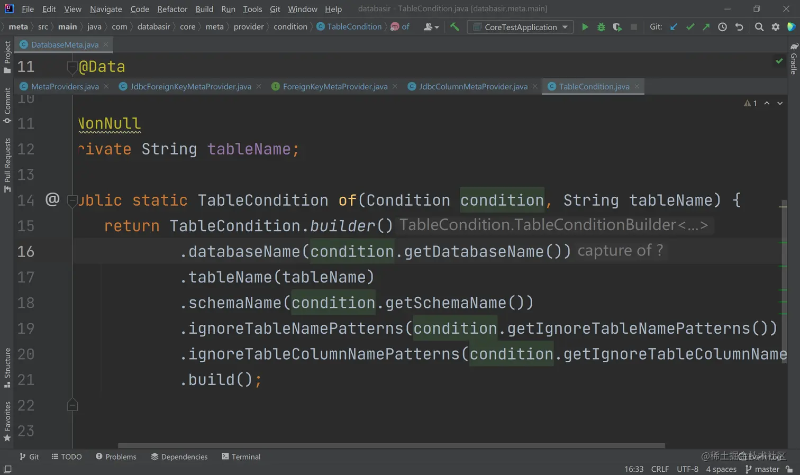Viewport: 800px width, 475px height.
Task: Build project with the hammer icon
Action: [454, 27]
